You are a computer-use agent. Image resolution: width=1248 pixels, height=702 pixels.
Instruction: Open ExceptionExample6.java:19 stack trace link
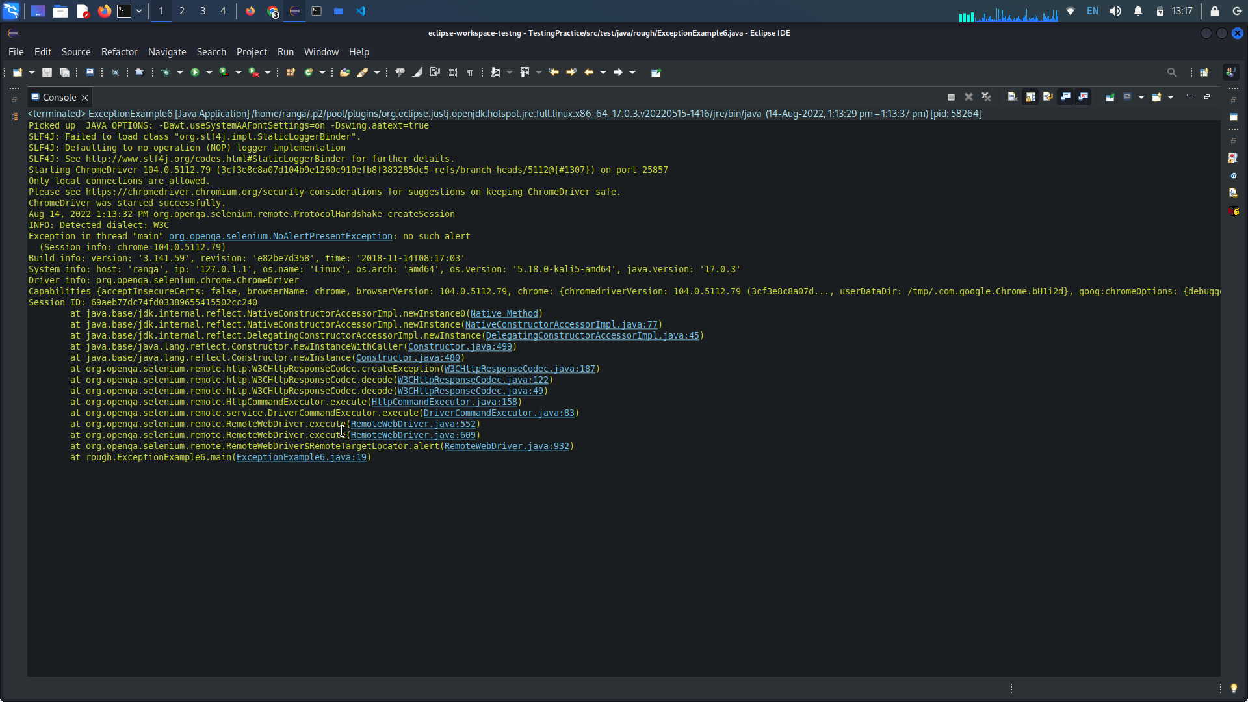click(301, 457)
